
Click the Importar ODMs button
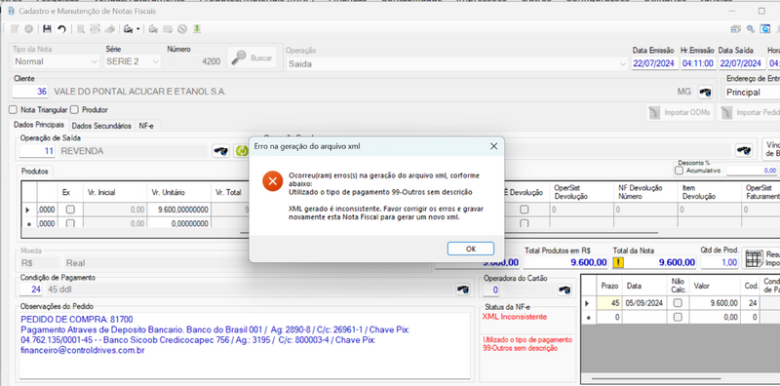[x=680, y=113]
